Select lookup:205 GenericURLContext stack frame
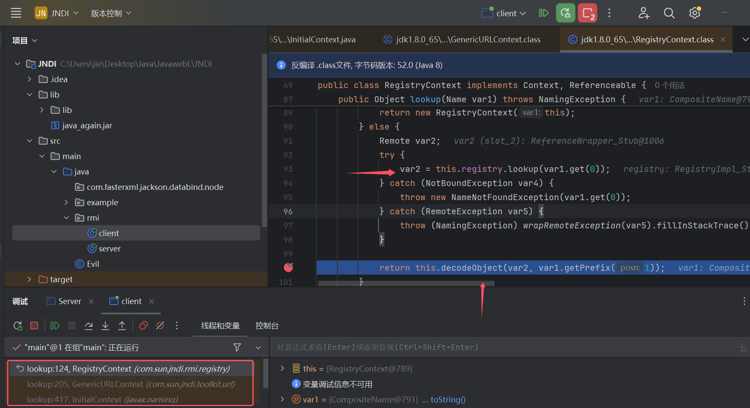Viewport: 750px width, 408px height. click(x=131, y=384)
